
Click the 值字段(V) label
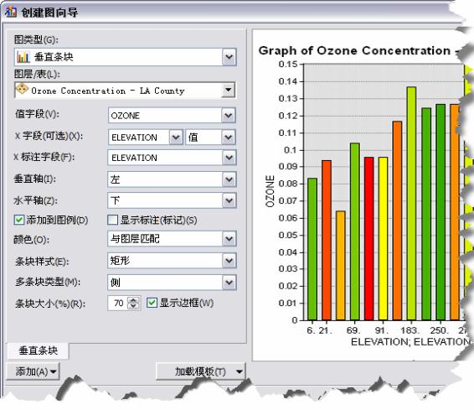pyautogui.click(x=37, y=114)
